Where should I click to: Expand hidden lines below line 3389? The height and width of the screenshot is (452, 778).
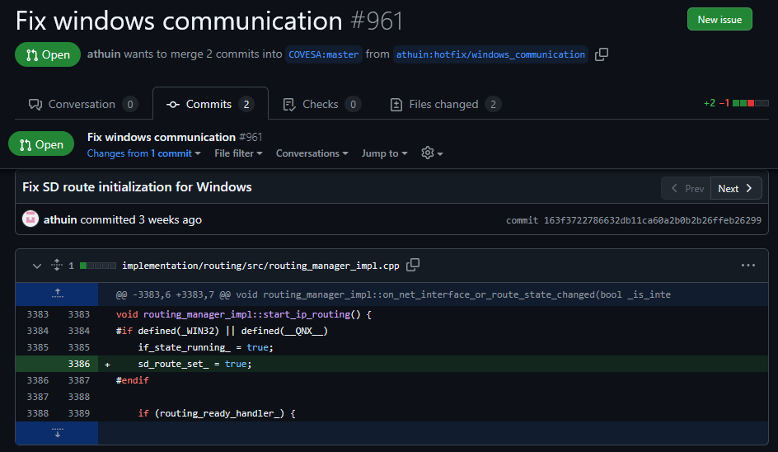tap(57, 432)
